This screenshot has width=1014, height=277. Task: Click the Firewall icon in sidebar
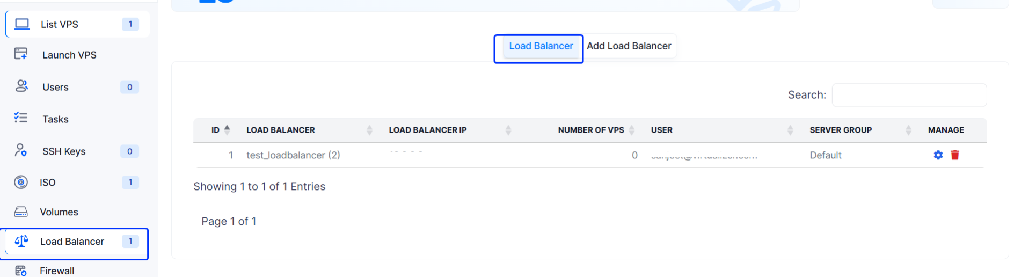[x=21, y=270]
